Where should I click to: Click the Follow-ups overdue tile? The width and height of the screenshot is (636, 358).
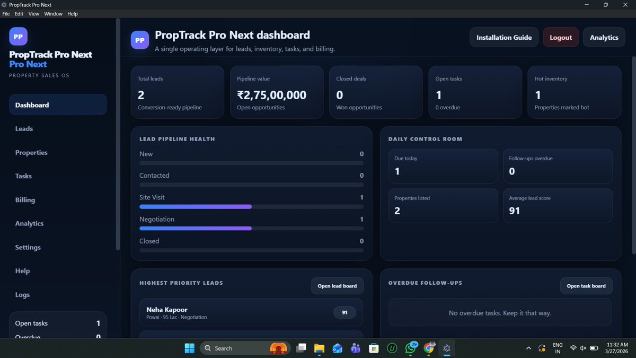point(558,166)
